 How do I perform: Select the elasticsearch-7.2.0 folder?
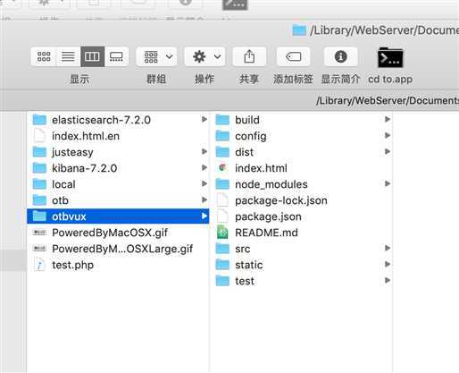[x=119, y=120]
